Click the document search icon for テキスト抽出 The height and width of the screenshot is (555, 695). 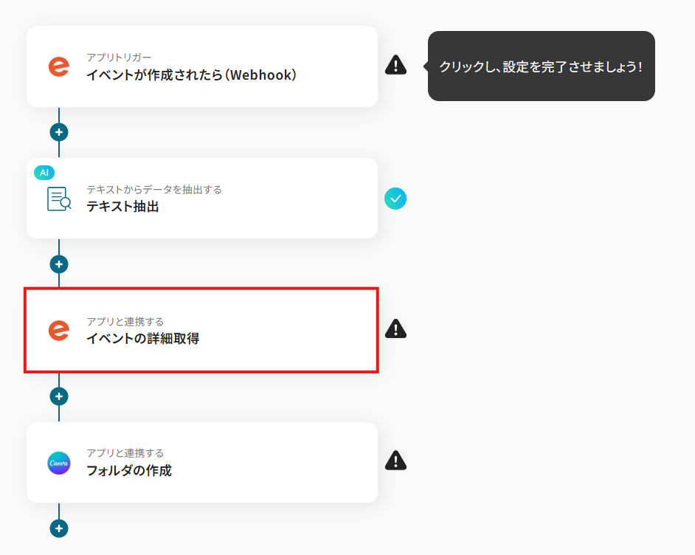tap(59, 199)
